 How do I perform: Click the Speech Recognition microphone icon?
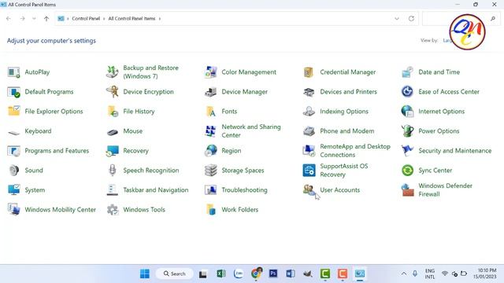(112, 171)
